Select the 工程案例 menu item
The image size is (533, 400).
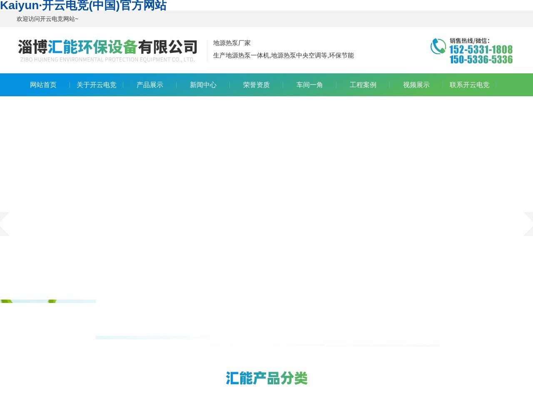click(x=363, y=85)
